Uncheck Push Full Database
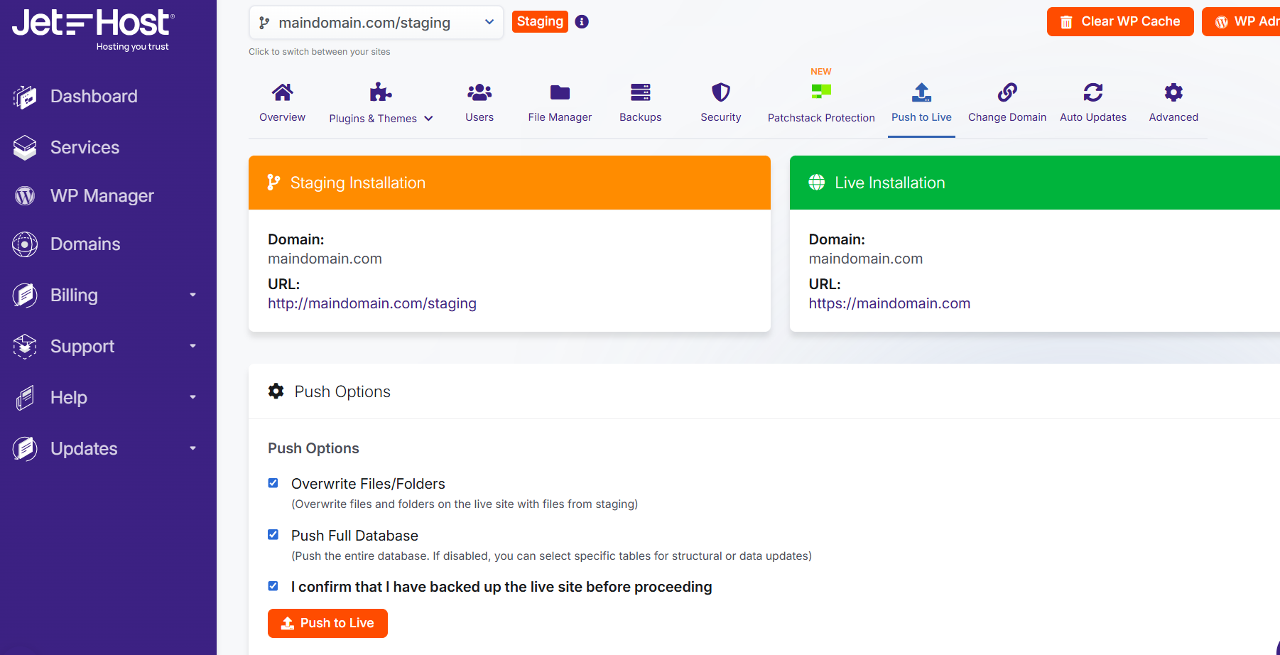1280x655 pixels. (x=273, y=534)
